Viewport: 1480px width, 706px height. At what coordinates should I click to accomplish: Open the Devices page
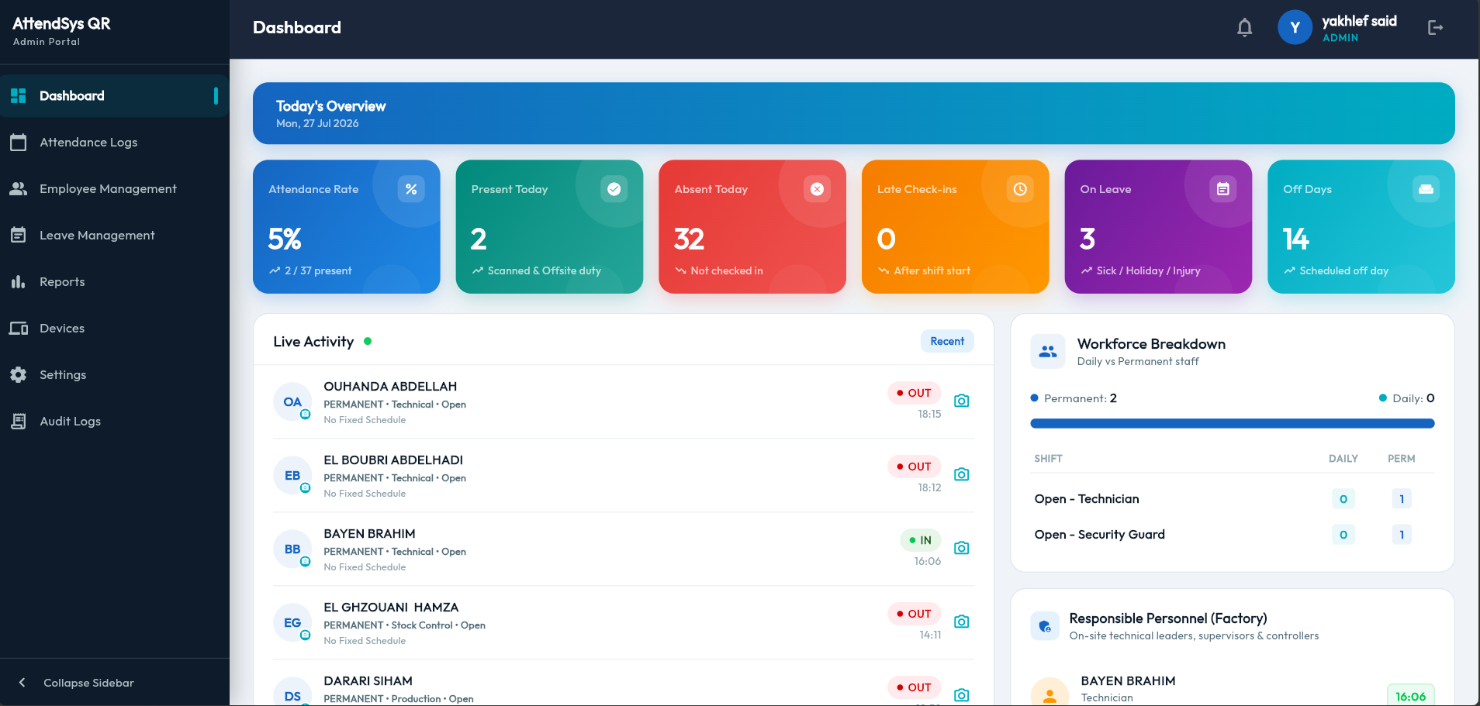(x=115, y=329)
